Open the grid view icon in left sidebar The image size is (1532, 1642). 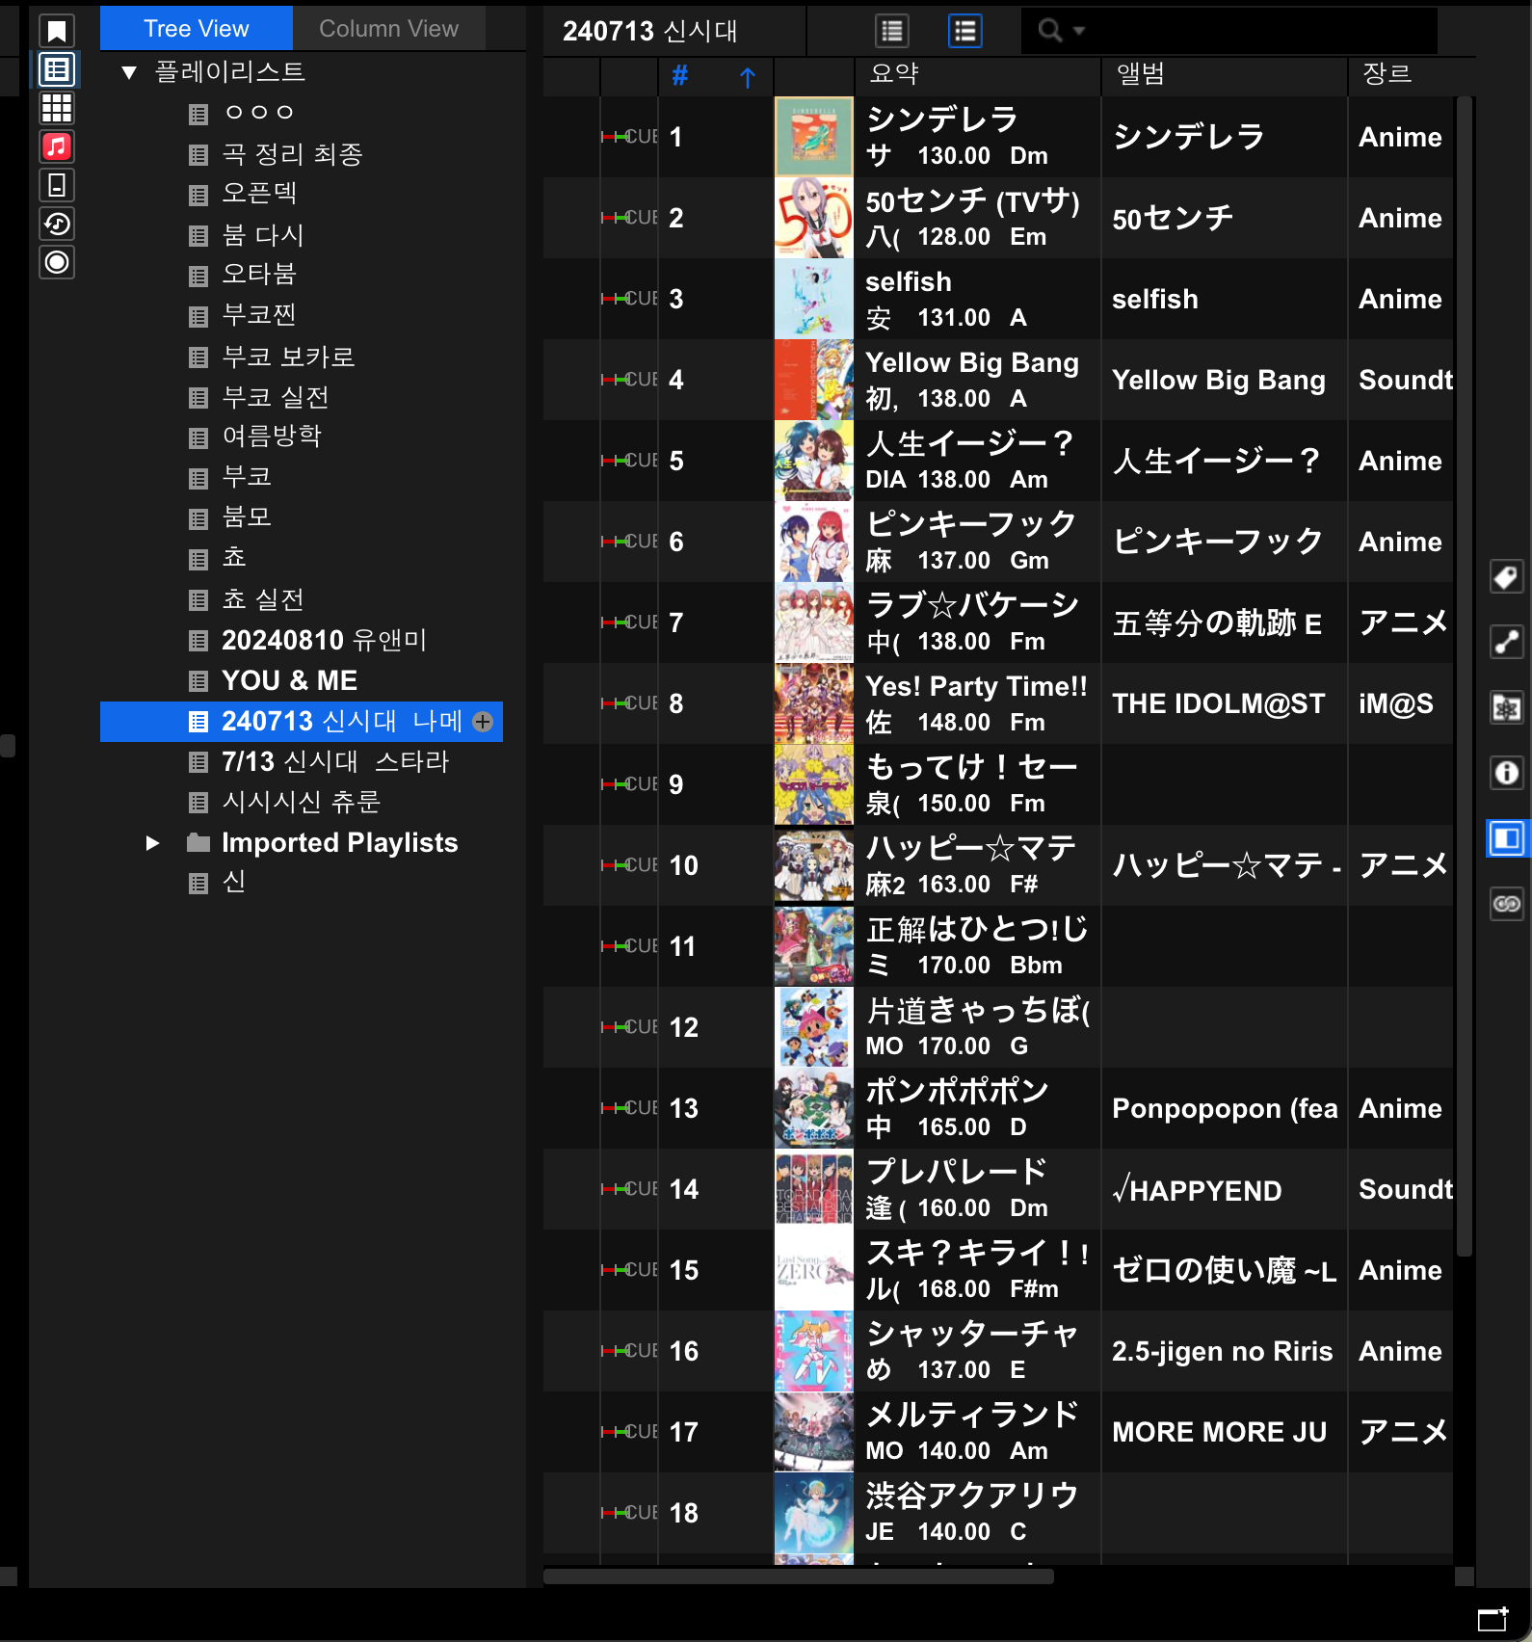click(x=57, y=108)
